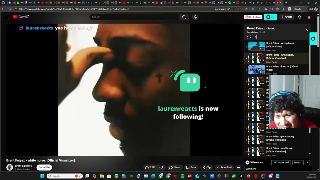
Task: Reload the page in the browser
Action: (x=9, y=9)
